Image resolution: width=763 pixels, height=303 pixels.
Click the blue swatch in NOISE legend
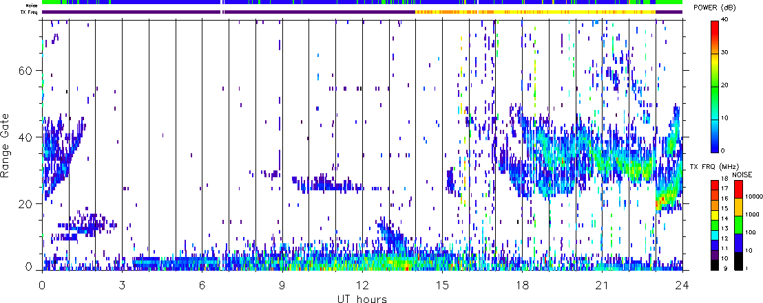coord(739,243)
